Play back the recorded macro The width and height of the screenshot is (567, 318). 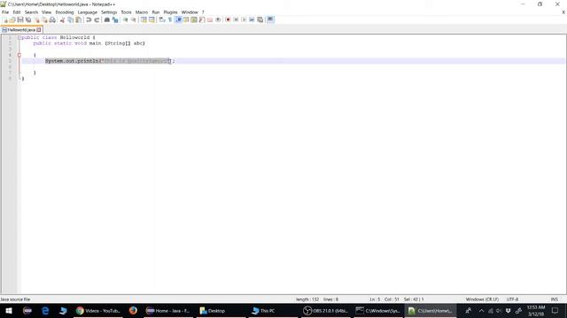point(244,19)
